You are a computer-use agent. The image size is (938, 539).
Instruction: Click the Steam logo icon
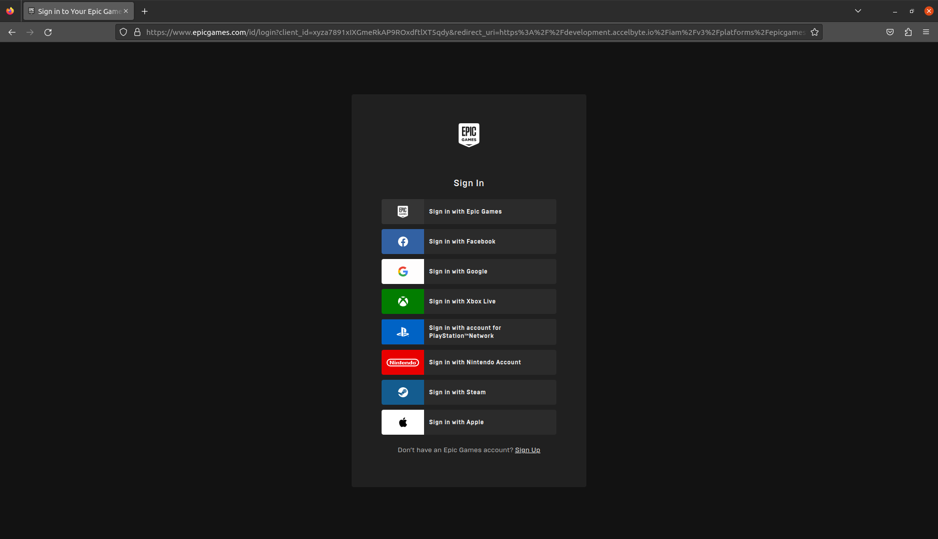coord(403,392)
